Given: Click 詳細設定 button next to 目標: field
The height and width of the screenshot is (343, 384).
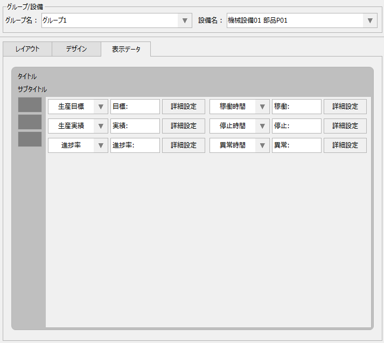Looking at the screenshot, I should coord(184,107).
